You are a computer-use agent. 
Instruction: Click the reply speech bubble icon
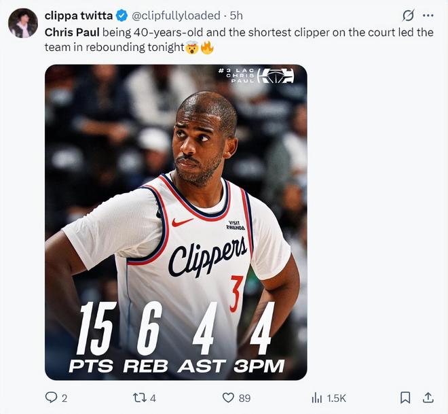pyautogui.click(x=51, y=398)
